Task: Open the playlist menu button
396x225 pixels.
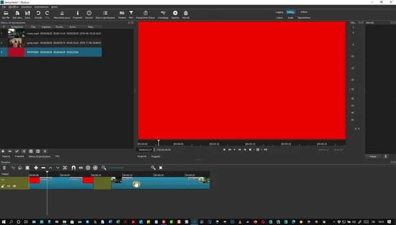Action: 45,151
